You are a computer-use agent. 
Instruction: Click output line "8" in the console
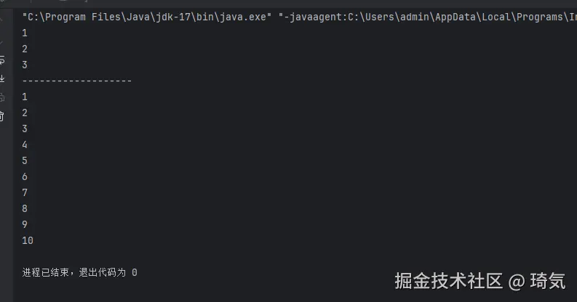pos(25,208)
